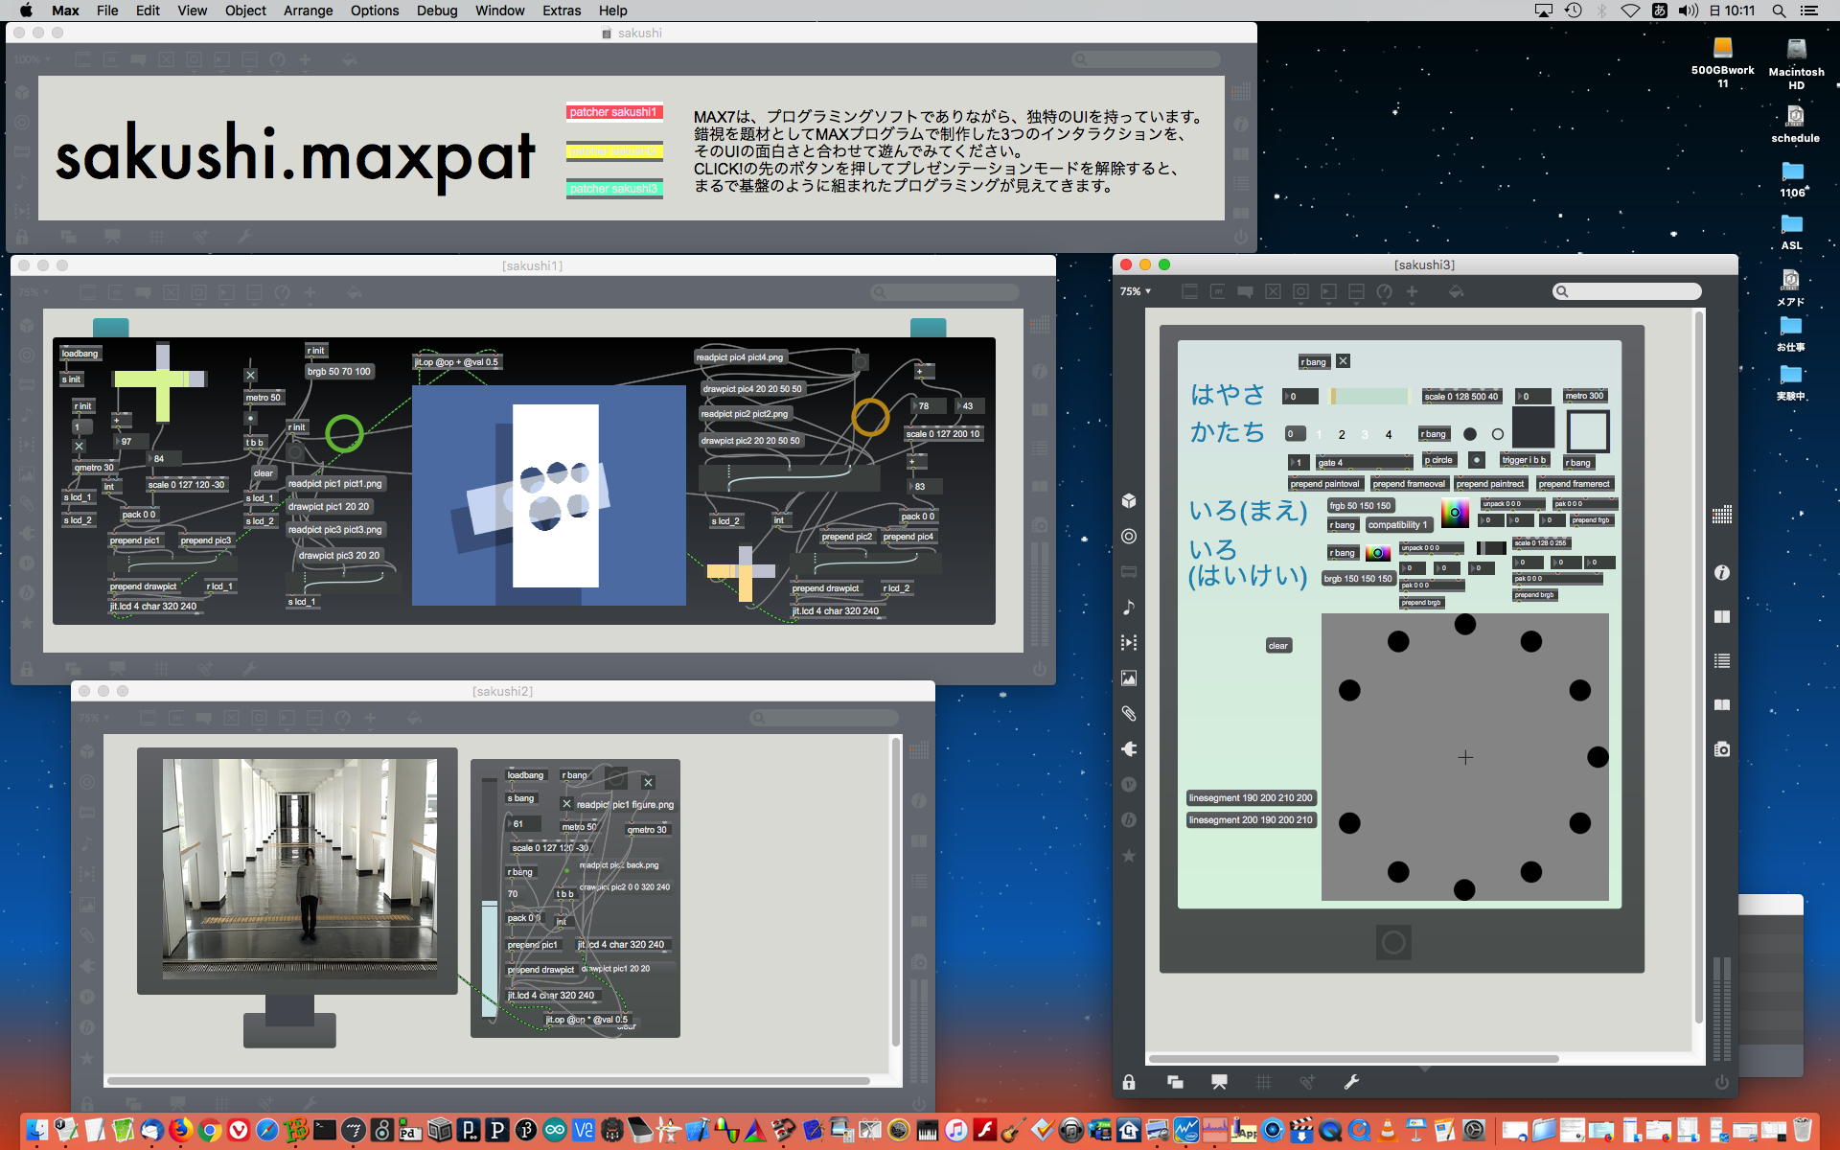Select the hollow circle shape option

click(1498, 434)
